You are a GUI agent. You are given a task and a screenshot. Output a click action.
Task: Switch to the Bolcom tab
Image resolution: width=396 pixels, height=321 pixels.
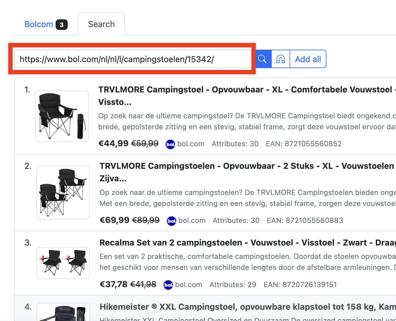click(x=39, y=24)
